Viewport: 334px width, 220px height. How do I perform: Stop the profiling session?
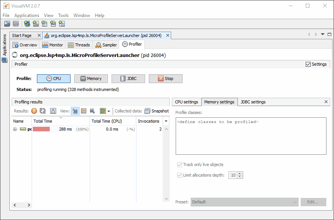(x=165, y=78)
